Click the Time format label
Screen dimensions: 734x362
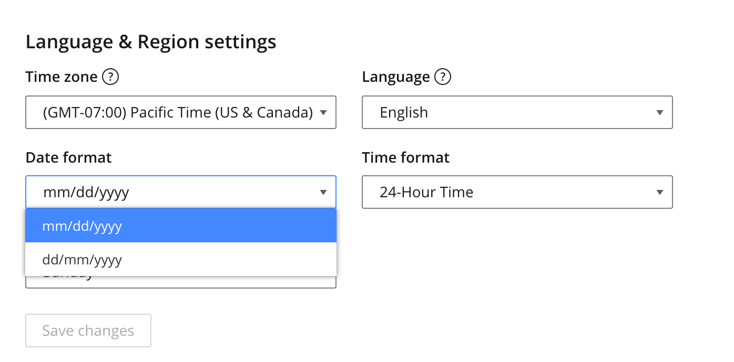coord(405,157)
